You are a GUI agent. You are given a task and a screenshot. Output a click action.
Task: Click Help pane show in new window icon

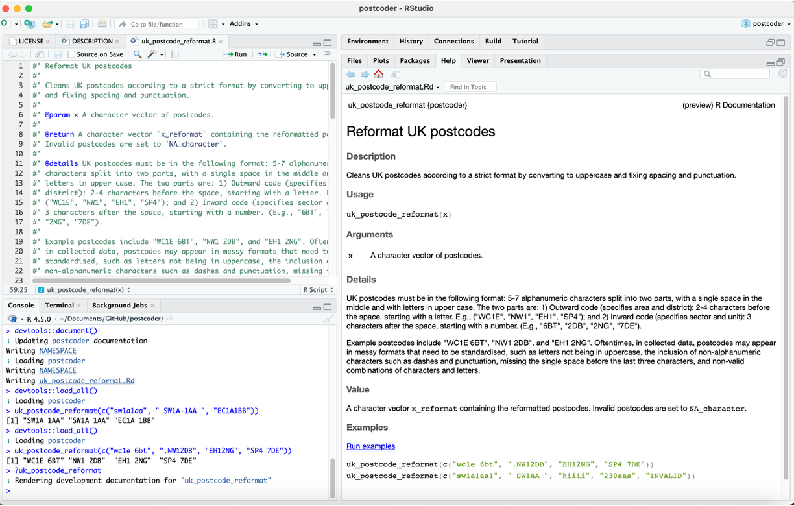(x=396, y=74)
